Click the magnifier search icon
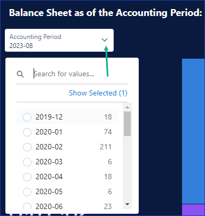This screenshot has width=205, height=216. coord(20,74)
